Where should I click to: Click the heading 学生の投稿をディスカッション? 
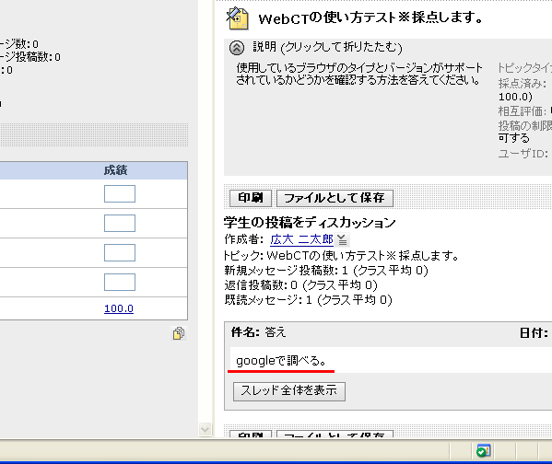click(x=310, y=222)
